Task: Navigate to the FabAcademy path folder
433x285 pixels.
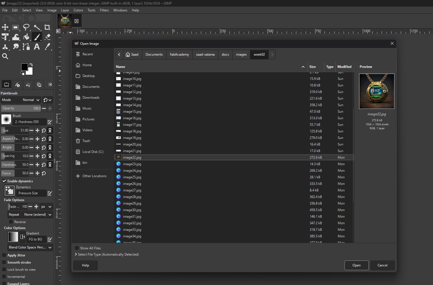Action: click(179, 54)
